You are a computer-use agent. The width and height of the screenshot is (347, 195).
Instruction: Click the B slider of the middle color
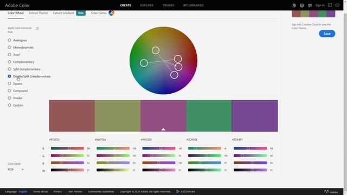point(159,162)
